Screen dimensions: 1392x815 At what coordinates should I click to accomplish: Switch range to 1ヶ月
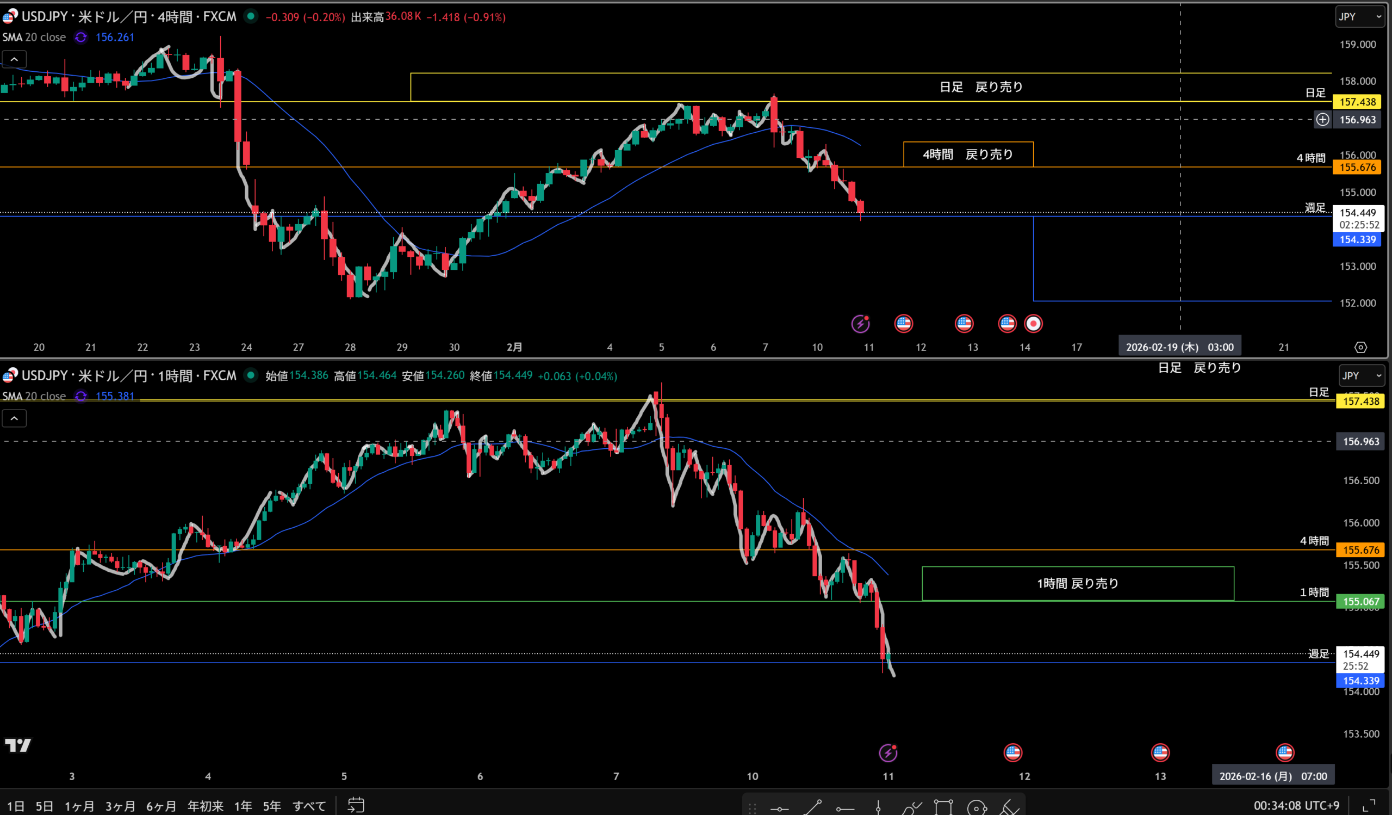(79, 806)
